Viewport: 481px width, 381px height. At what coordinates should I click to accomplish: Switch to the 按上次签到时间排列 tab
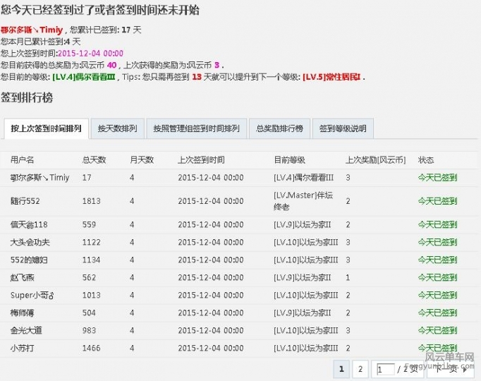click(x=47, y=129)
